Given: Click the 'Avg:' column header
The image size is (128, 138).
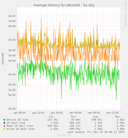Looking at the screenshot, I should click(x=96, y=117).
